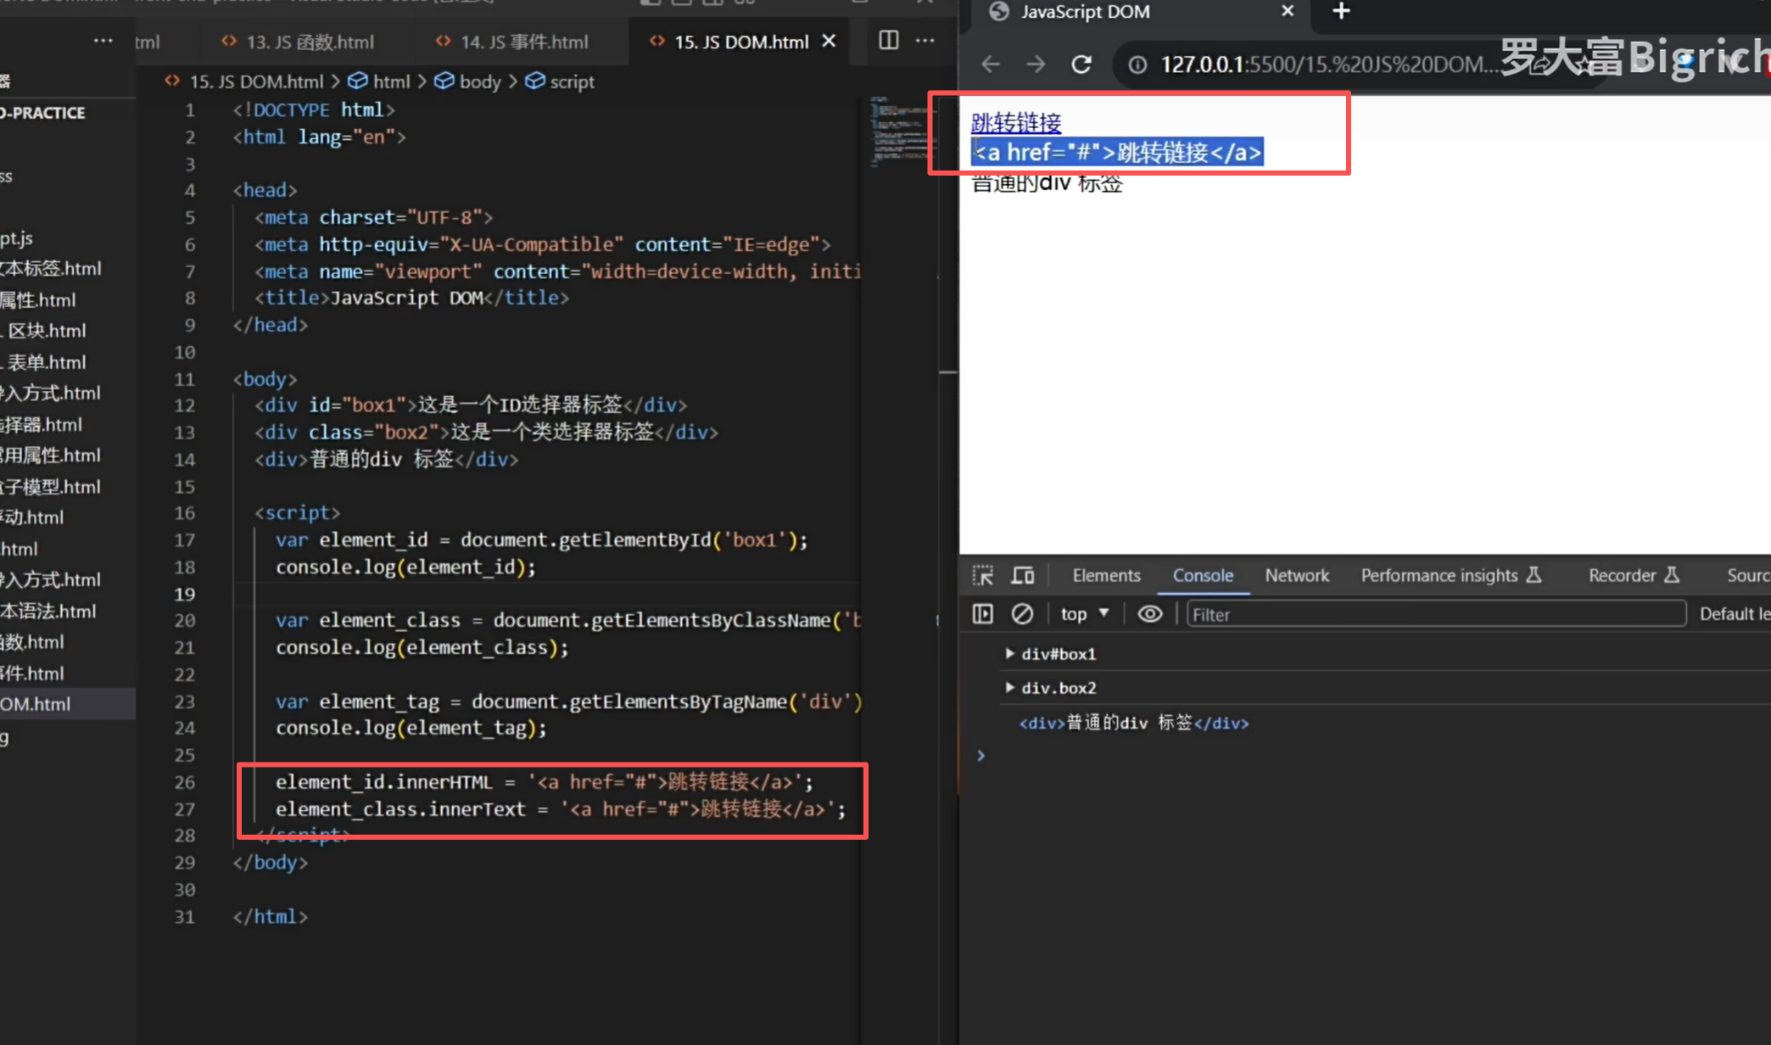
Task: Toggle the device toolbar icon
Action: (1023, 576)
